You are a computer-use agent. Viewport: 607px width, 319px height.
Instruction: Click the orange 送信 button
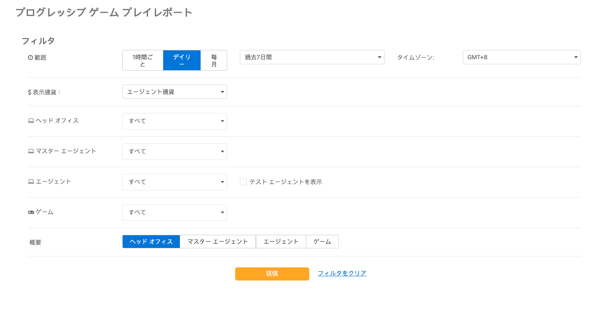(272, 274)
